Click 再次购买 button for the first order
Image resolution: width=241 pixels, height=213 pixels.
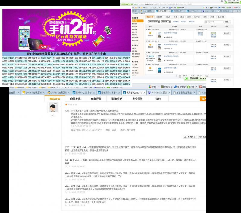click(226, 33)
